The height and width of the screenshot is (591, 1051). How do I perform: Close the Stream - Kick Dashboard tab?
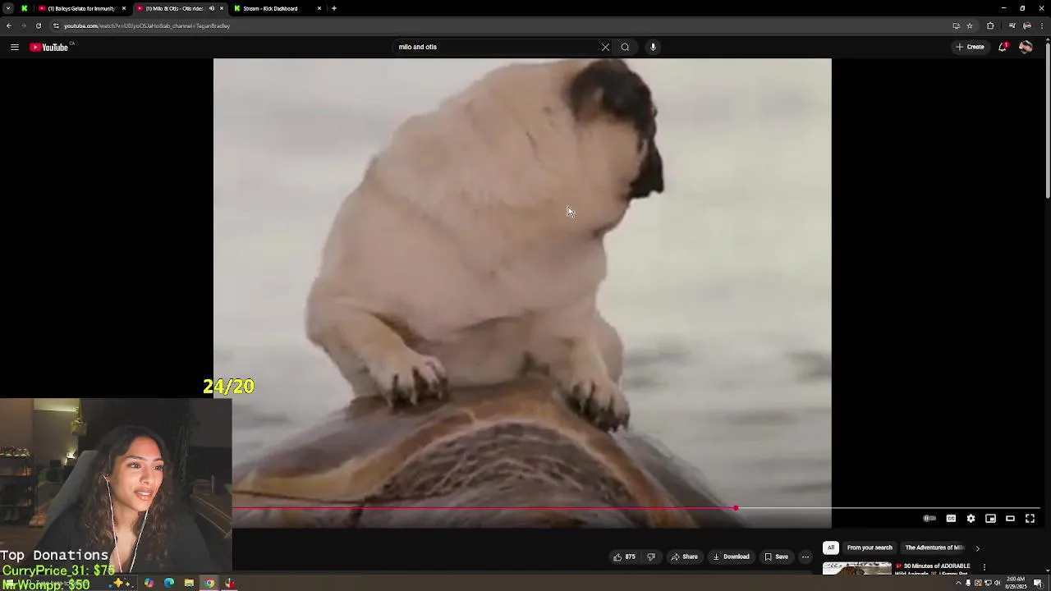click(x=319, y=8)
